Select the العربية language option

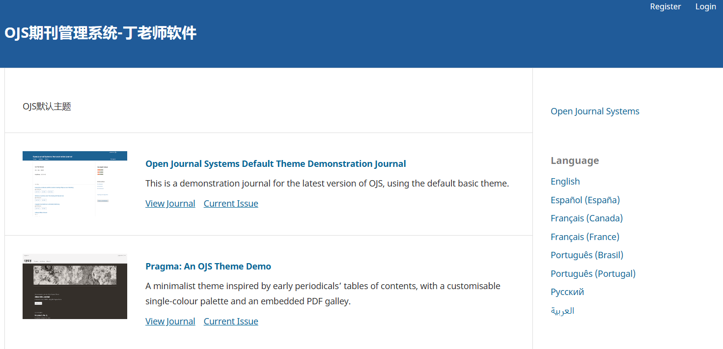[562, 311]
